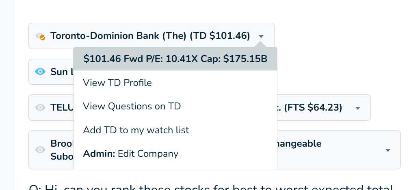Collapse the Toronto-Dominion Bank dropdown arrow
Image resolution: width=409 pixels, height=190 pixels.
pos(261,36)
